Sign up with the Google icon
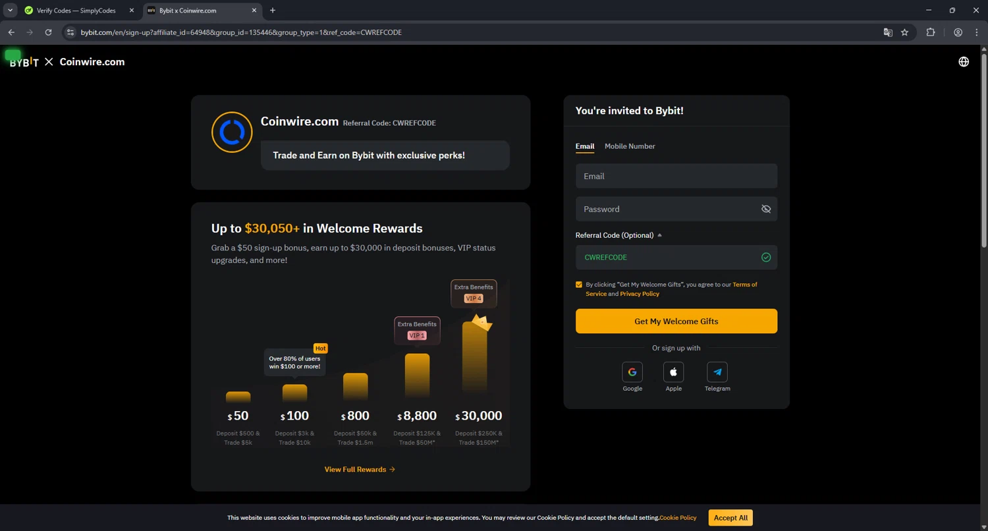Image resolution: width=988 pixels, height=531 pixels. [x=632, y=372]
